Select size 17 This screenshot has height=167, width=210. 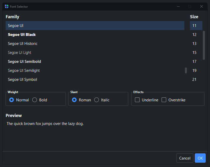[196, 61]
